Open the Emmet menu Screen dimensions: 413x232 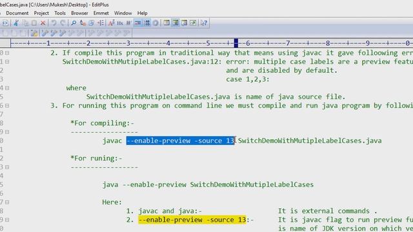(101, 13)
